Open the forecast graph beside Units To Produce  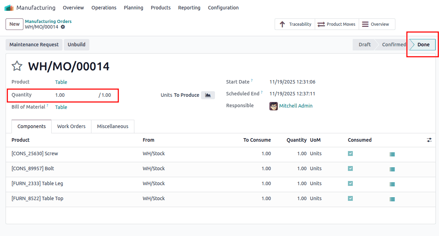tap(208, 95)
